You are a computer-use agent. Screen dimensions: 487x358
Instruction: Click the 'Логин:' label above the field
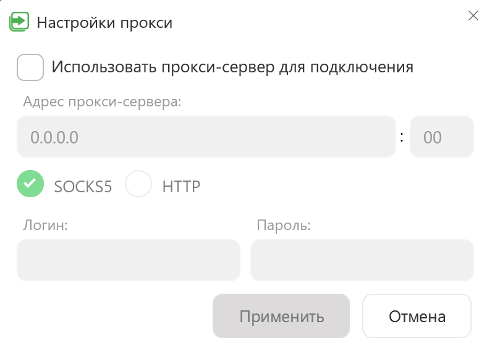pyautogui.click(x=45, y=225)
